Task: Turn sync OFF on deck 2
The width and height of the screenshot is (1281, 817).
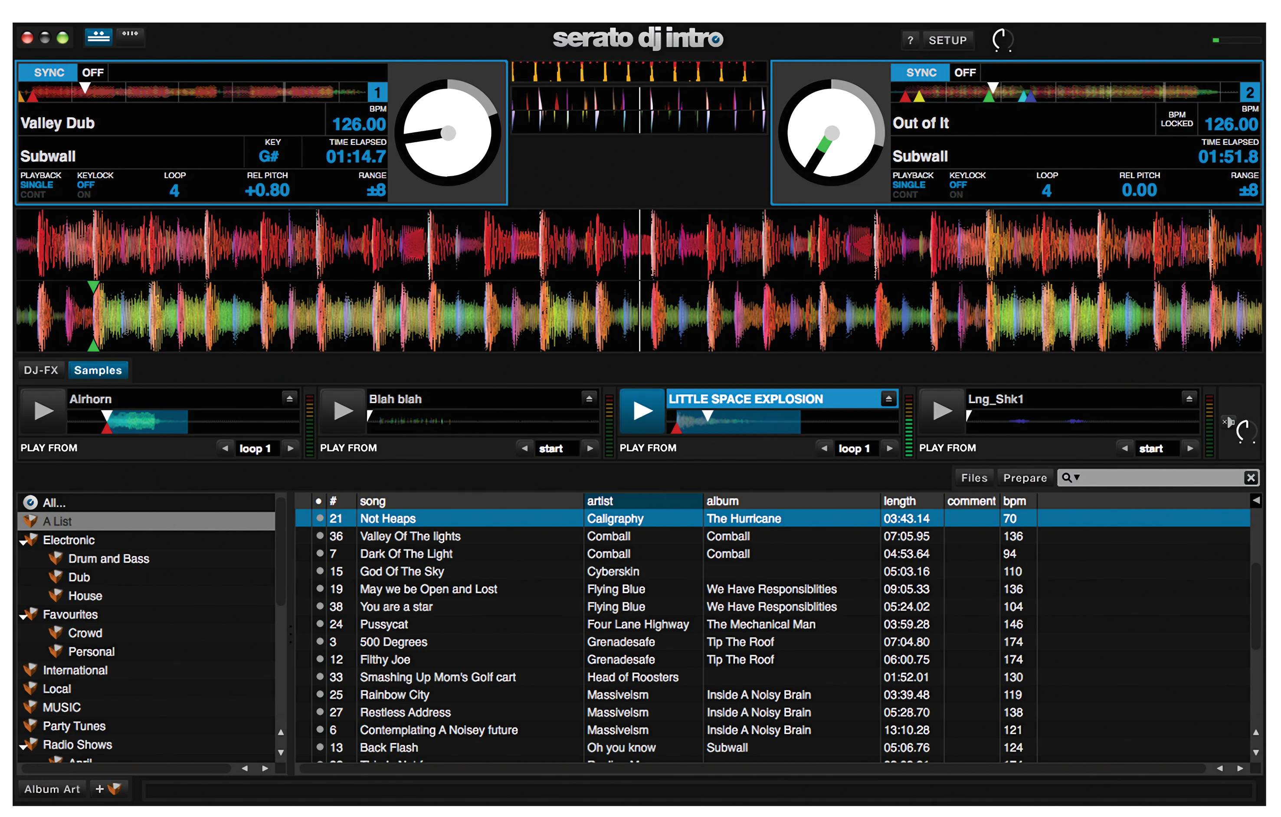Action: 965,72
